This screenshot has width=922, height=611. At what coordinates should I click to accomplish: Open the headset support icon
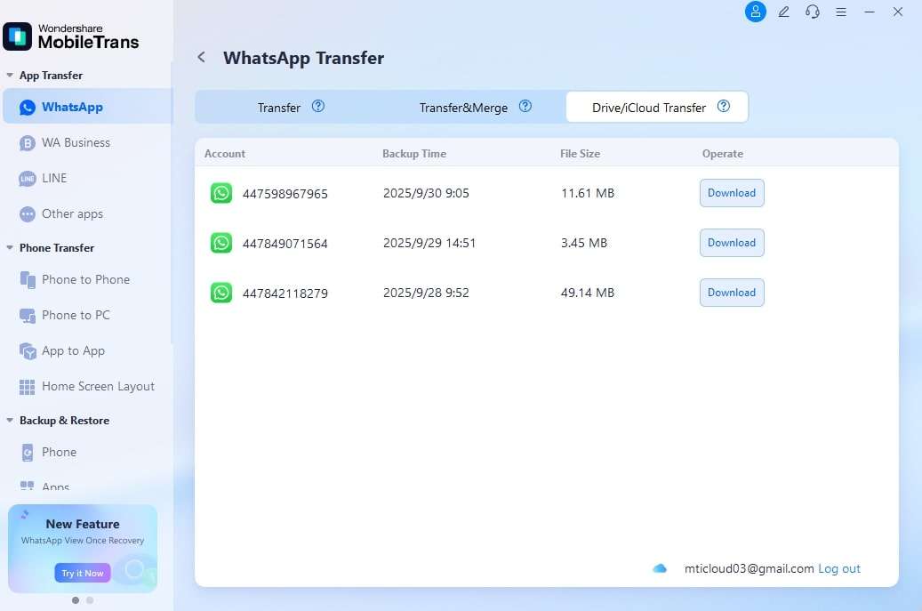(812, 12)
